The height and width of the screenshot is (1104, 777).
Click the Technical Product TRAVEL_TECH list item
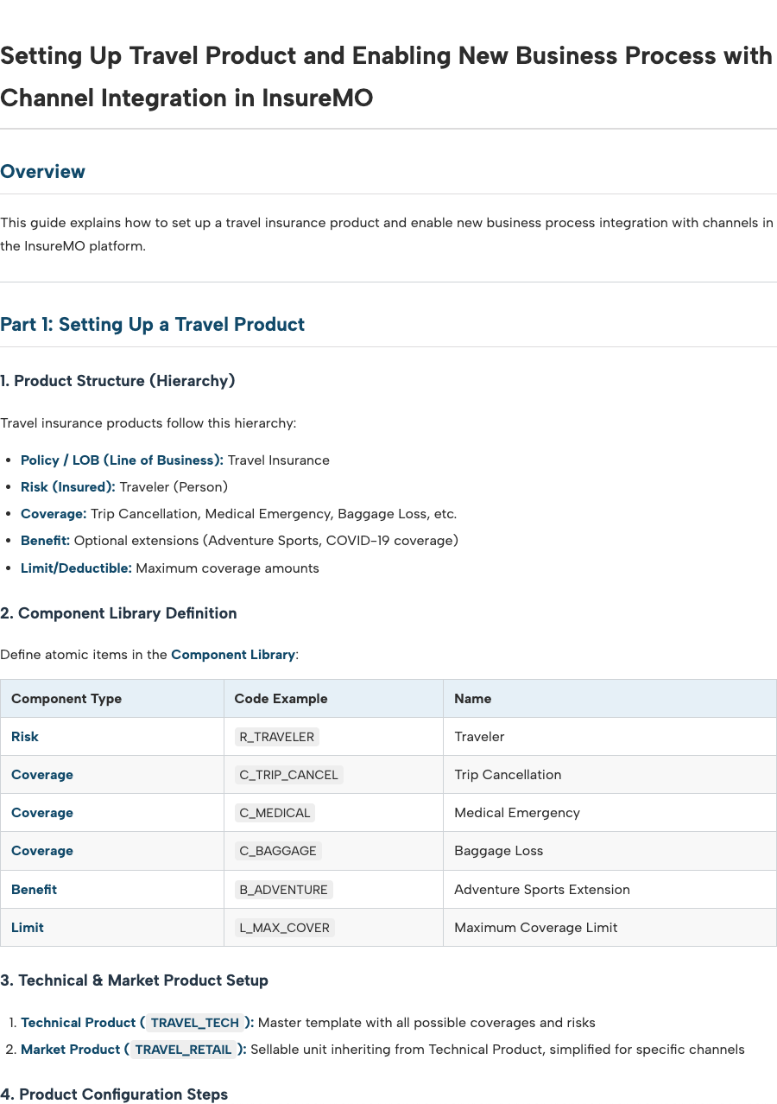tap(308, 1022)
